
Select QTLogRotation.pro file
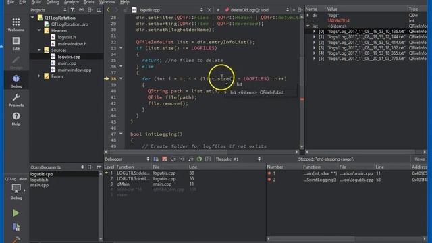point(70,24)
